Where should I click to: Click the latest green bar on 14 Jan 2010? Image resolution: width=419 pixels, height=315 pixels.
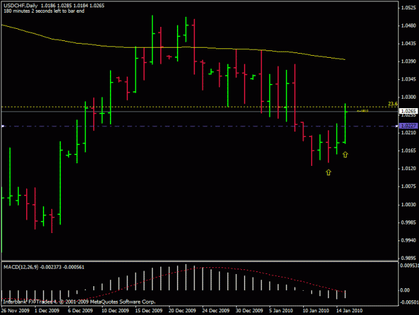click(x=345, y=124)
